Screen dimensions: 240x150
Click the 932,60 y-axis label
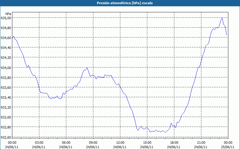6,137
